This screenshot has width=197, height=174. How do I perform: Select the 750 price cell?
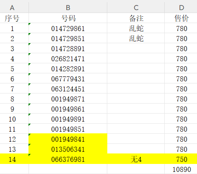pos(181,159)
